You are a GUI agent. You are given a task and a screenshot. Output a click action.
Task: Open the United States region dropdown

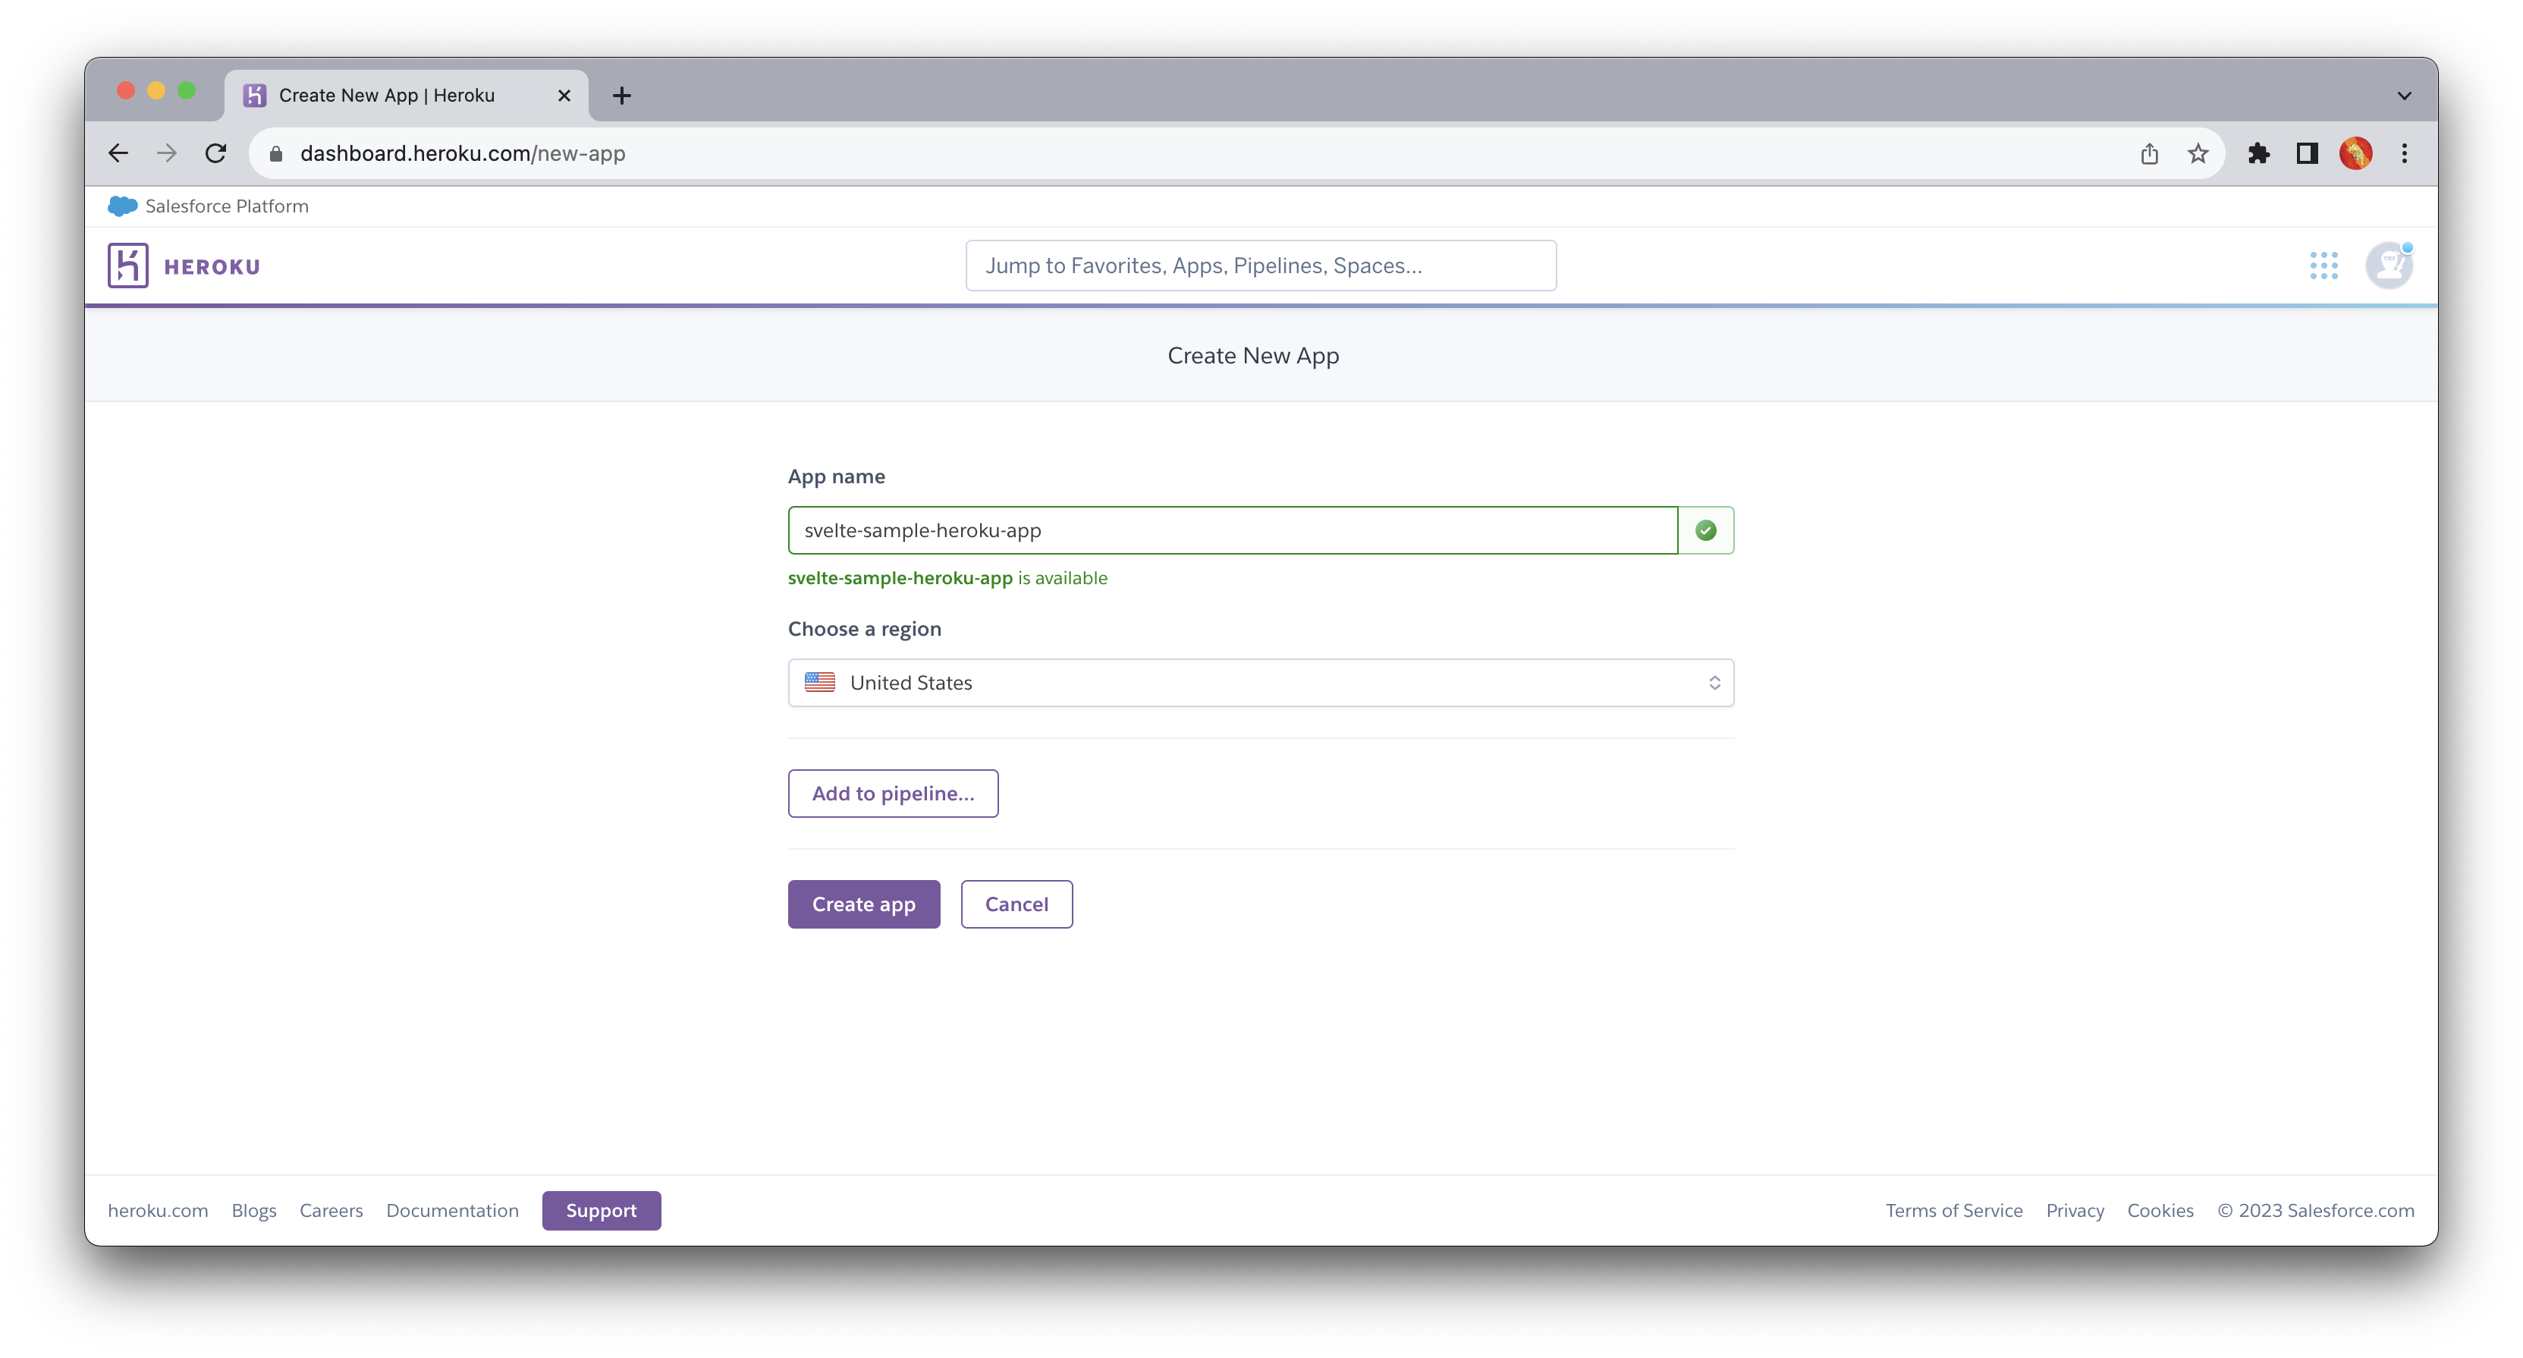[x=1259, y=683]
